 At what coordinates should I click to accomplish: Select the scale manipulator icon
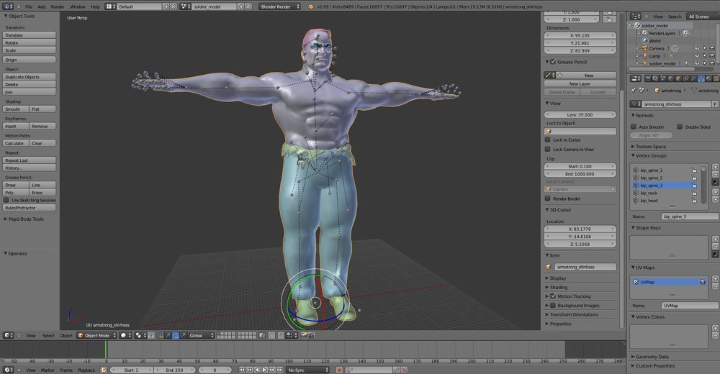[183, 335]
